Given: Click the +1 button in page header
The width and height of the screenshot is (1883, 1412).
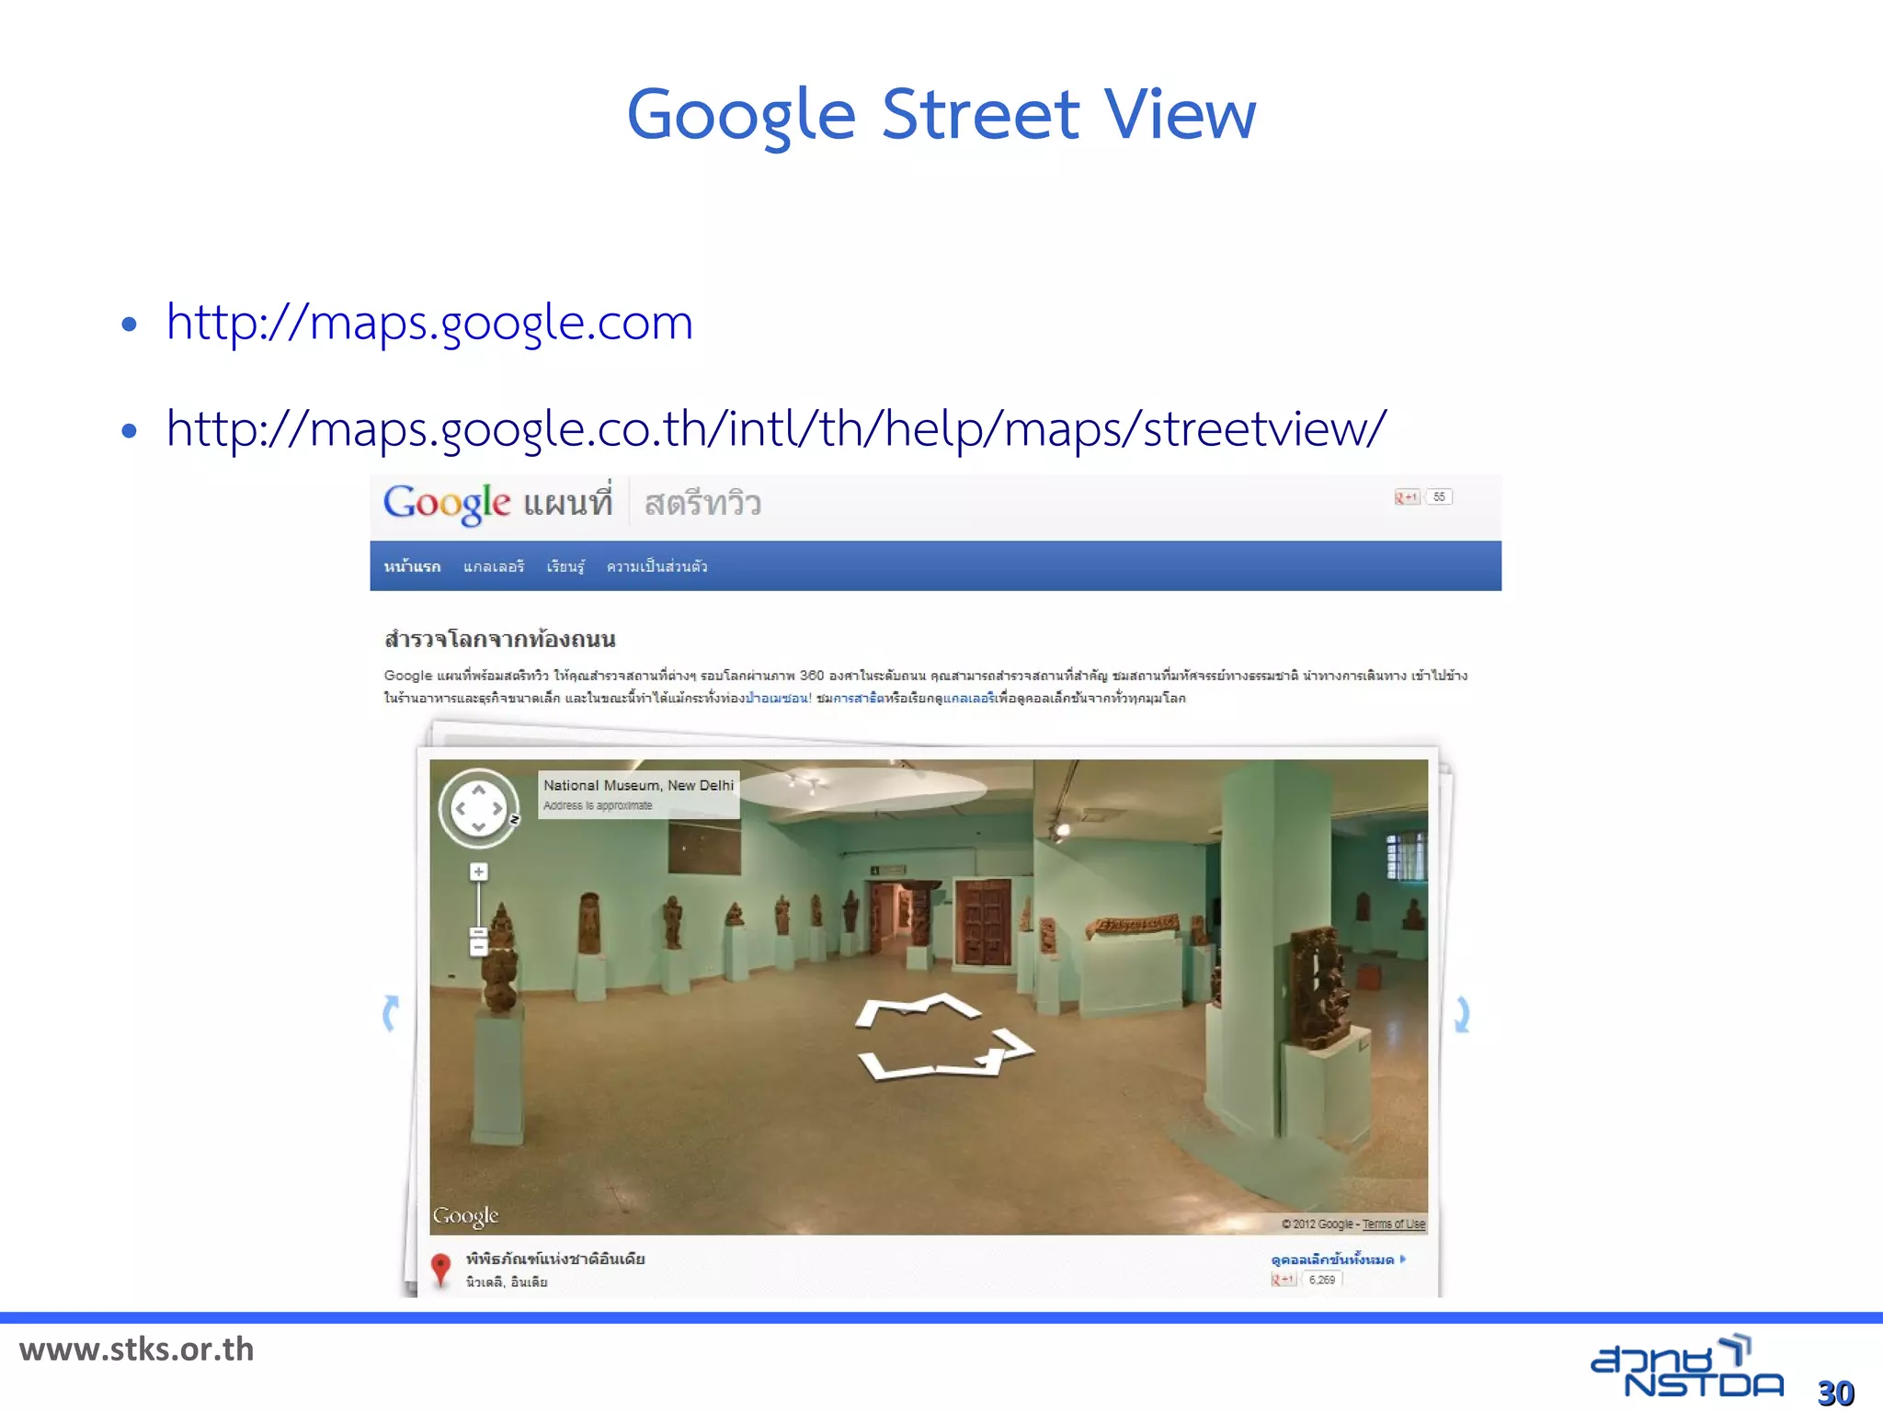Looking at the screenshot, I should pos(1407,497).
